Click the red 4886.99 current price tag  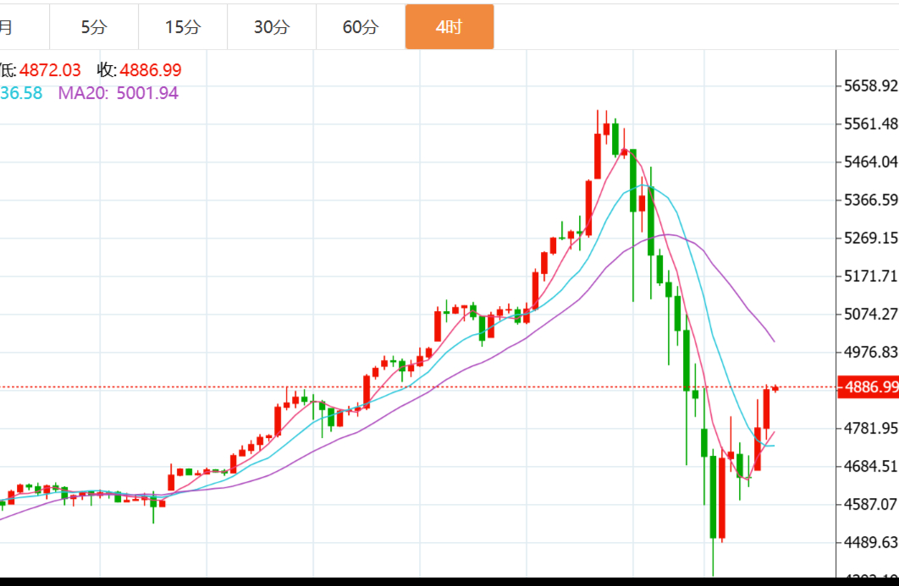tap(867, 387)
